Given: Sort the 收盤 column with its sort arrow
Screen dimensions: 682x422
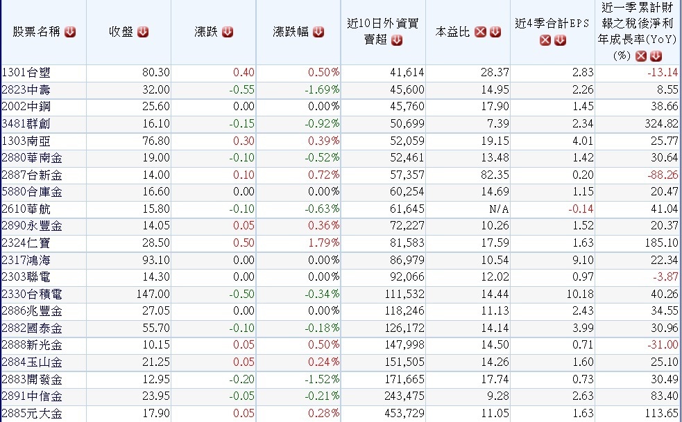Looking at the screenshot, I should [x=143, y=31].
